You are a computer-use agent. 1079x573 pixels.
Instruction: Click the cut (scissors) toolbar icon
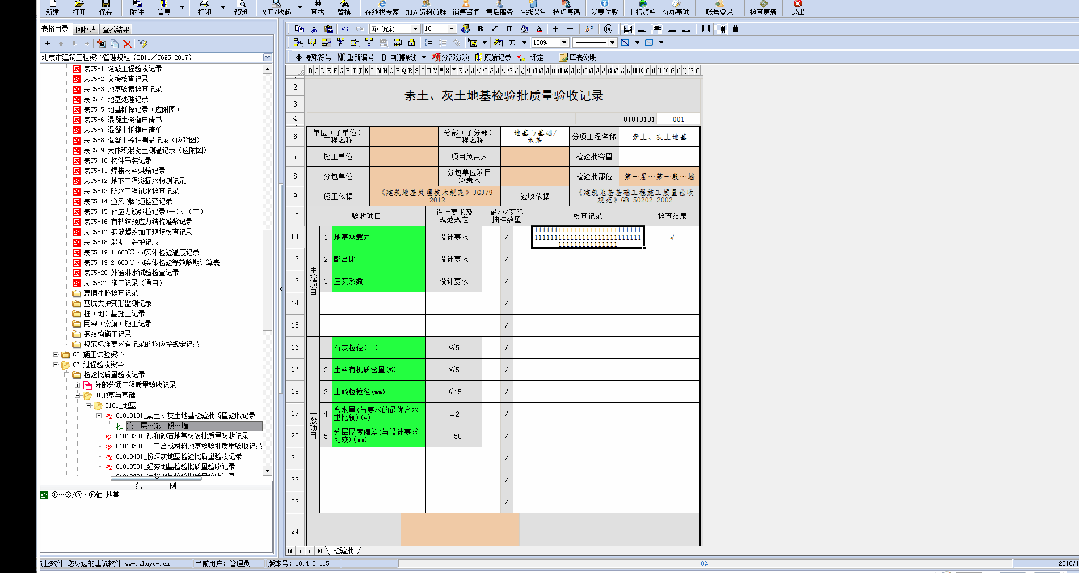[x=314, y=29]
